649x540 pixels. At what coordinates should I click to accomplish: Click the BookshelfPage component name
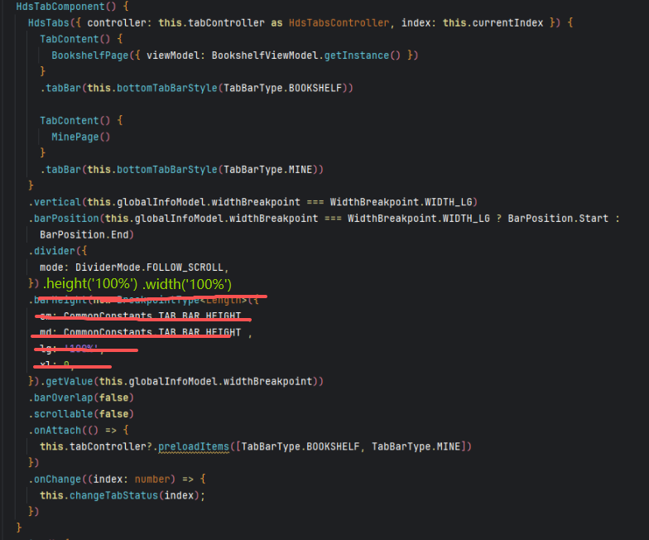90,55
